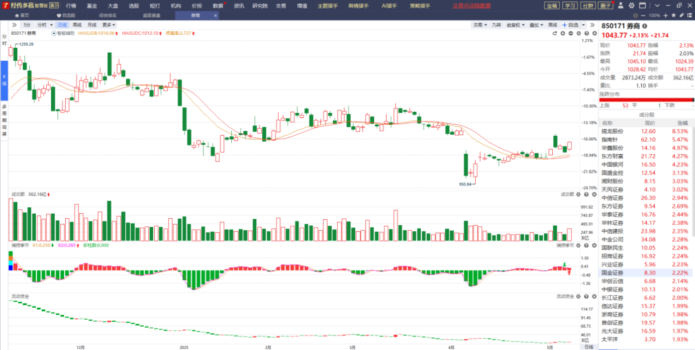The height and width of the screenshot is (350, 695).
Task: Open the 行情 menu
Action: 71,5
